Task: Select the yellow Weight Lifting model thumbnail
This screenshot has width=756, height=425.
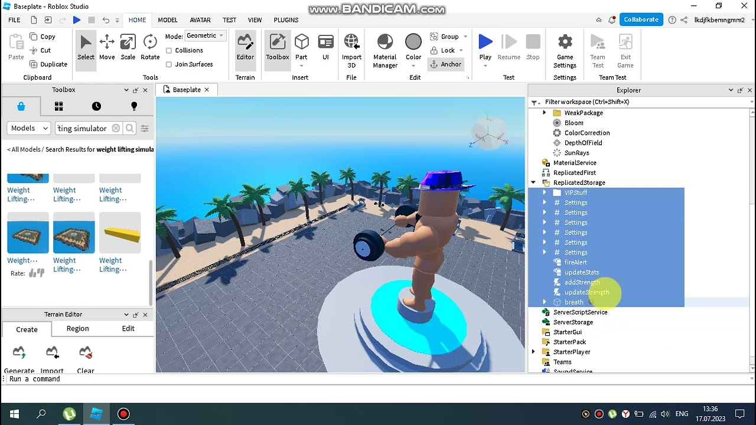Action: click(x=120, y=233)
